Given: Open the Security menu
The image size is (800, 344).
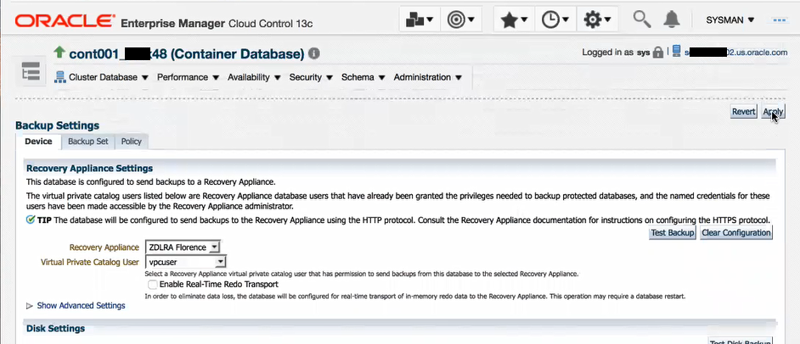Looking at the screenshot, I should coord(311,77).
